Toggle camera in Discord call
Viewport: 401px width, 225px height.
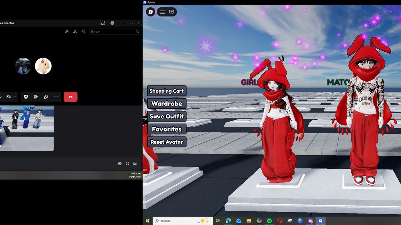(x=8, y=97)
